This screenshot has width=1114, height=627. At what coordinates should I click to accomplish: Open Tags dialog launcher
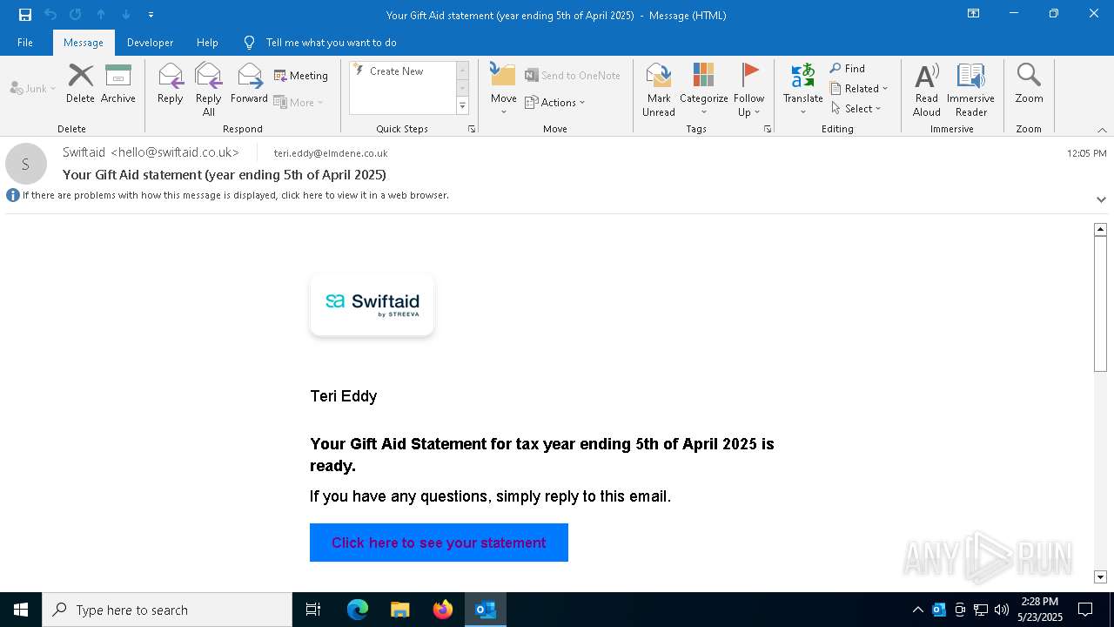click(x=768, y=129)
